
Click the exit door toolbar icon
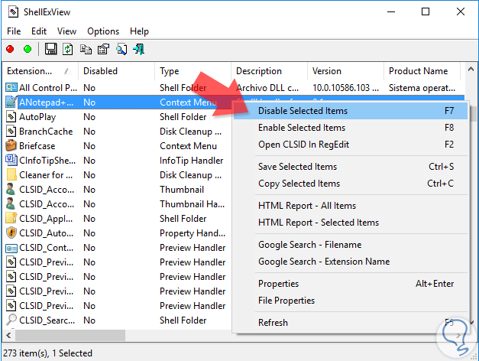[138, 50]
